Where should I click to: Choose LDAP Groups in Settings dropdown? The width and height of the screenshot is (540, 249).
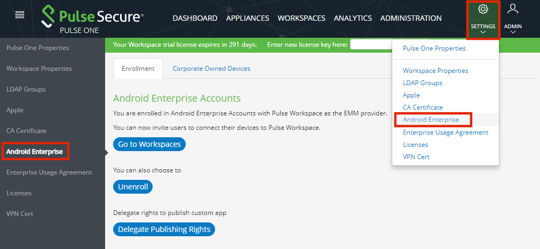pos(423,83)
